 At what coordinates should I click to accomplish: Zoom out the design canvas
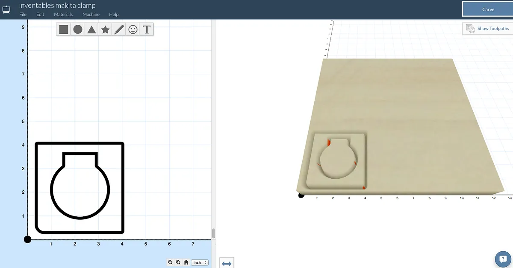170,262
